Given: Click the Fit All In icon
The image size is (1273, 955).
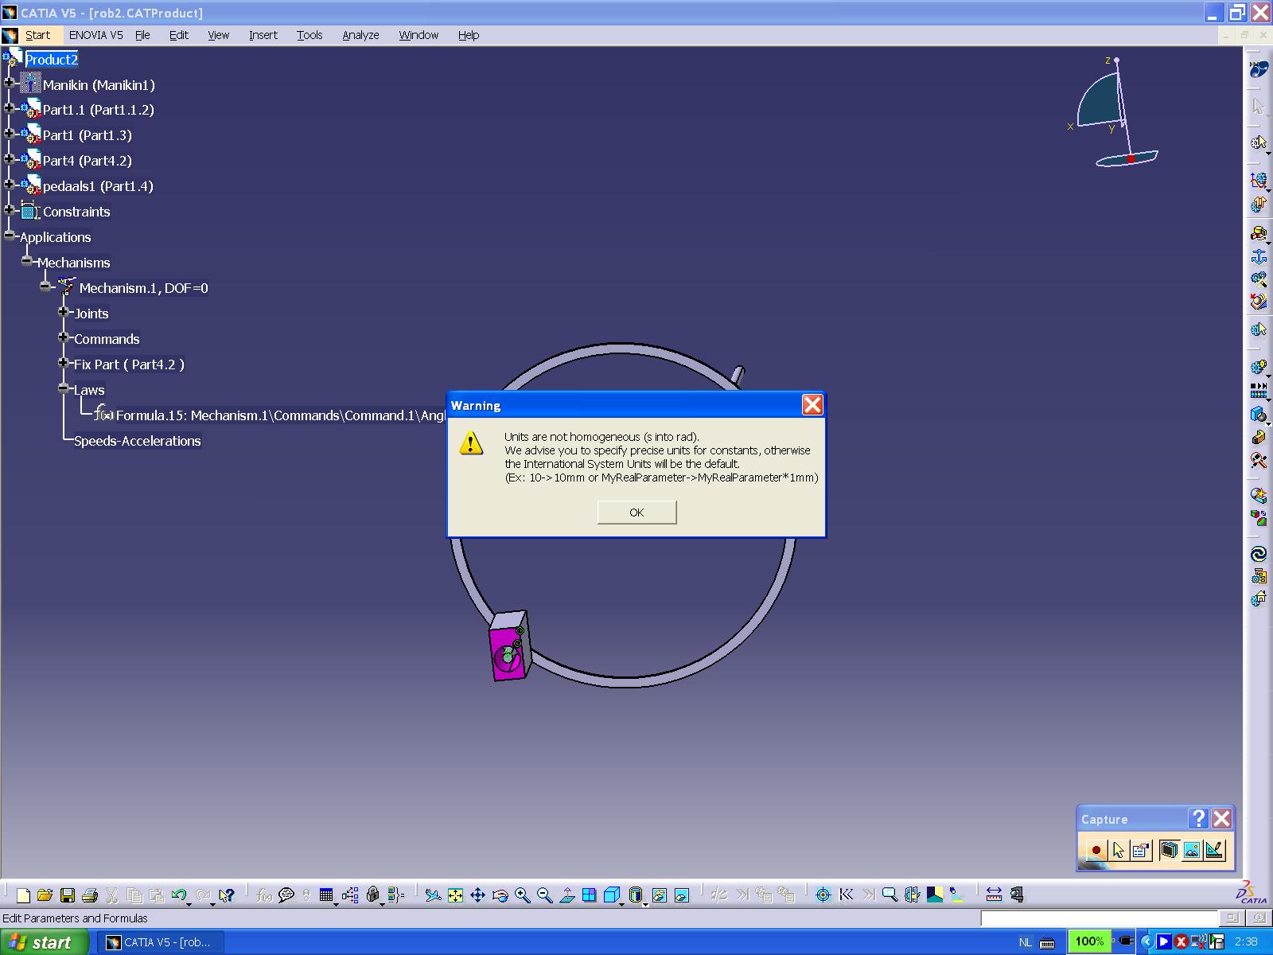Looking at the screenshot, I should coord(455,895).
